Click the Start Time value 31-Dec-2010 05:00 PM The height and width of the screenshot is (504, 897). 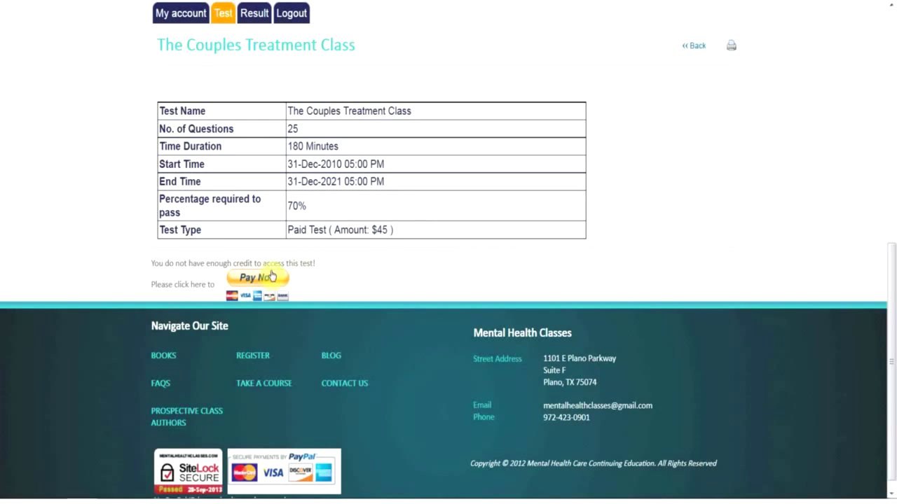click(435, 164)
